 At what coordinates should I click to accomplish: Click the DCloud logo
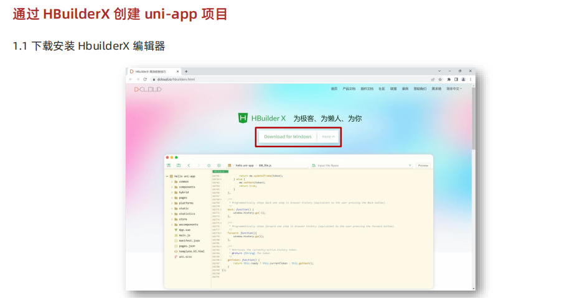[148, 89]
